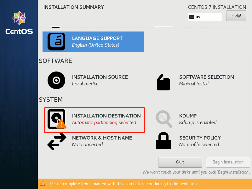Click the Installation Source disc icon
Image resolution: width=252 pixels, height=189 pixels.
(x=56, y=80)
